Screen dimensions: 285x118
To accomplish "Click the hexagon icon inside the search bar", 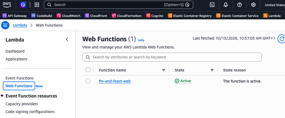I will 187,5.
